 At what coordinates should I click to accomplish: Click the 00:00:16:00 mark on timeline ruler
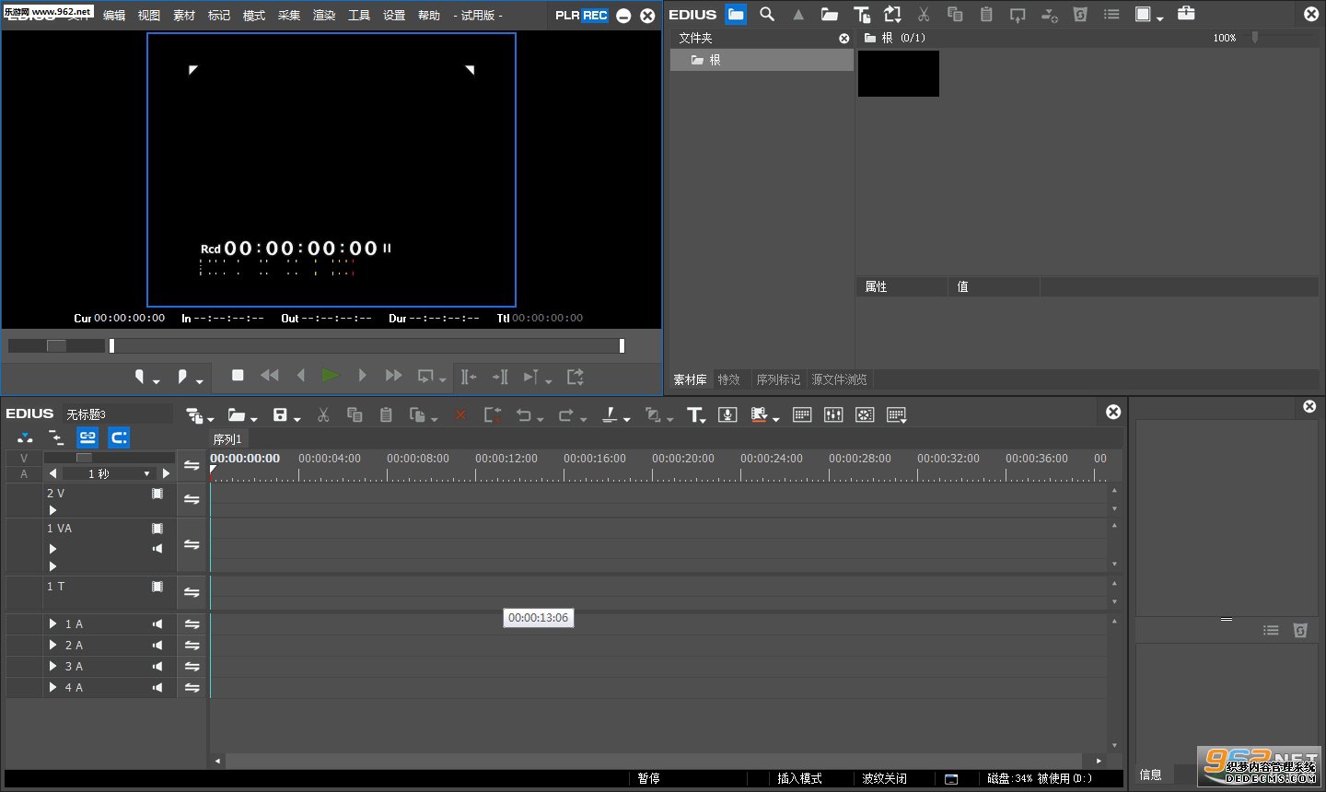click(x=595, y=458)
